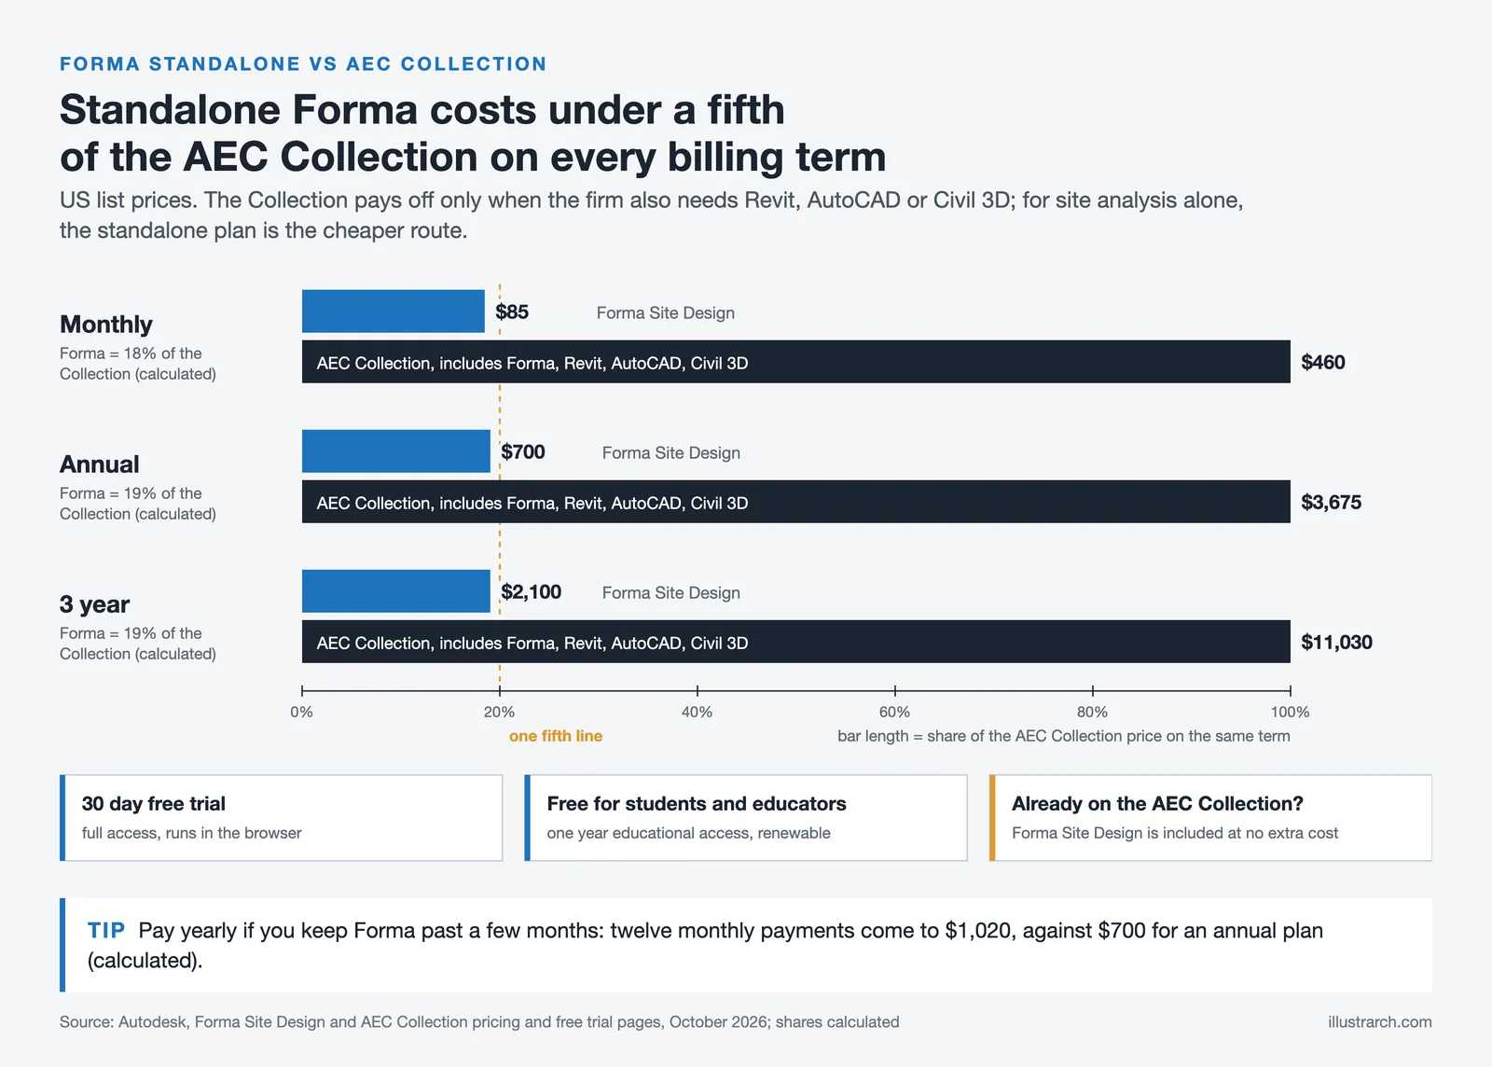This screenshot has height=1067, width=1492.
Task: Click the dark AEC Collection bar priced $3,675
Action: [796, 502]
